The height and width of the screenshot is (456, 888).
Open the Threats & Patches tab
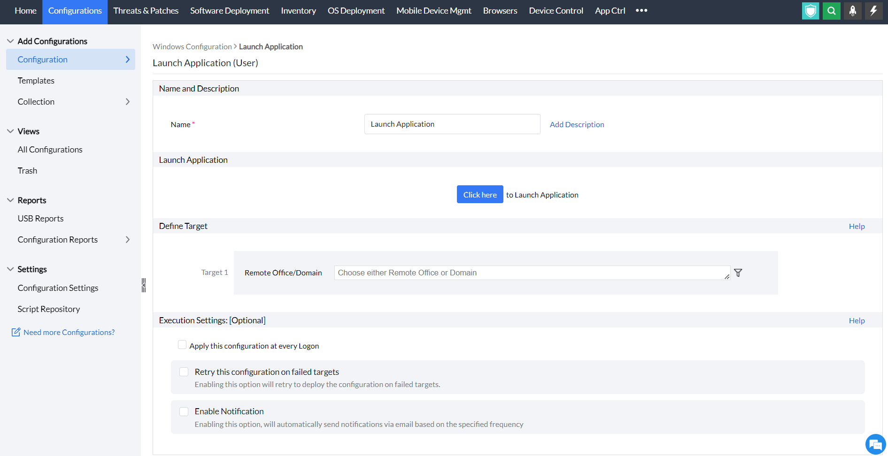pos(146,11)
